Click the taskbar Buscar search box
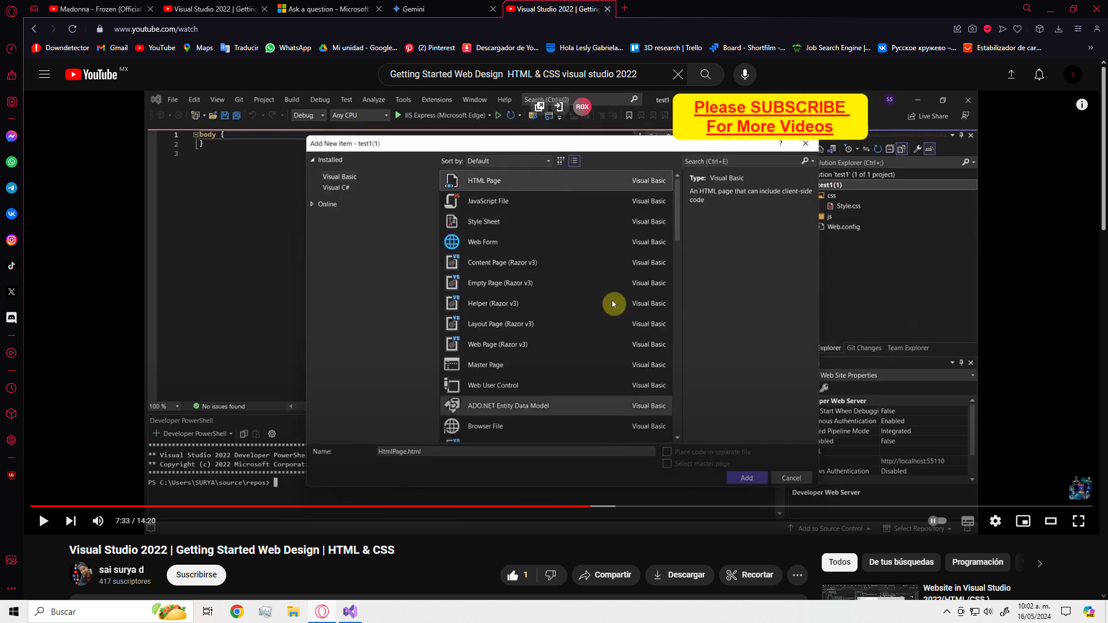1108x623 pixels. click(111, 611)
